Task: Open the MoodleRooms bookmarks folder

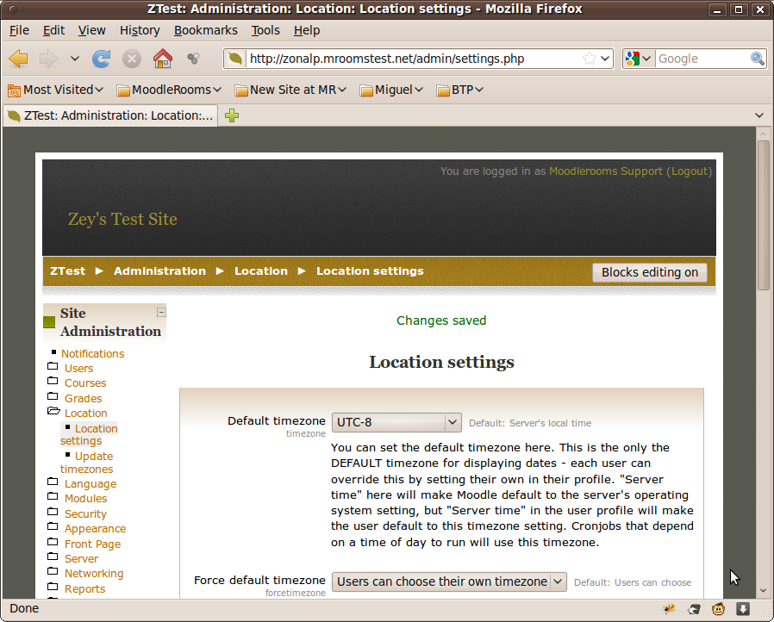Action: 169,90
